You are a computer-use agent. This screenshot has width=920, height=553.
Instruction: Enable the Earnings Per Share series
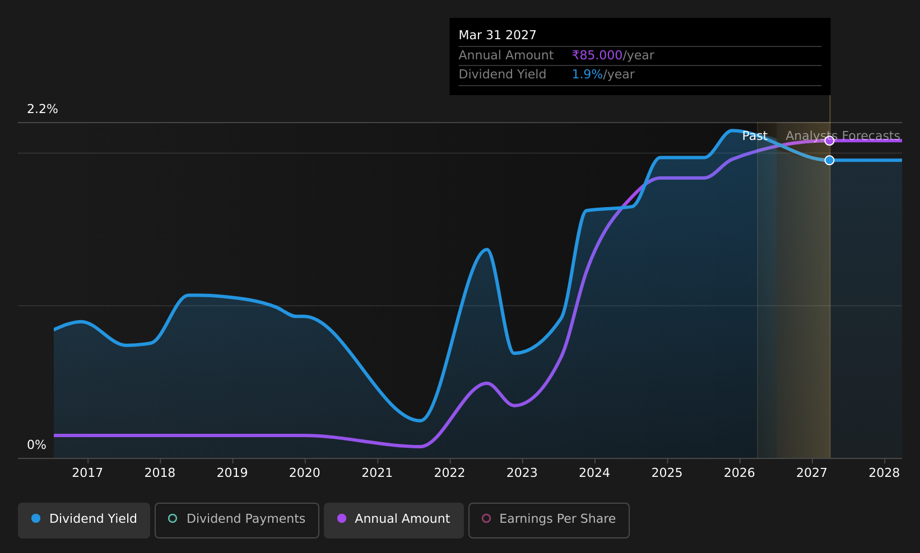click(549, 520)
